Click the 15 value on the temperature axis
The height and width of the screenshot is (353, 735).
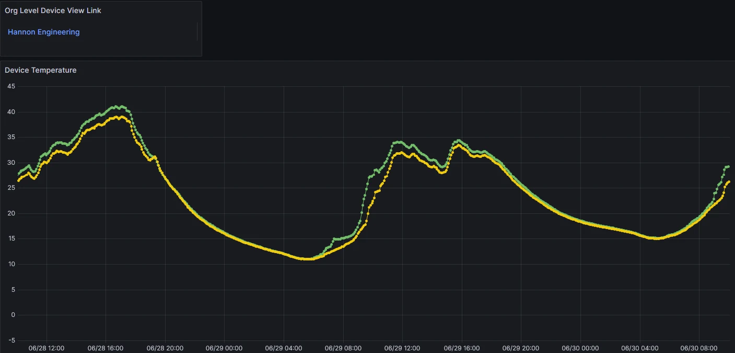tap(11, 238)
